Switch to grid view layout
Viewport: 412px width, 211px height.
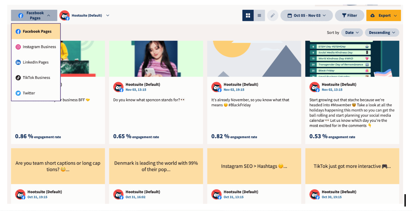click(248, 15)
